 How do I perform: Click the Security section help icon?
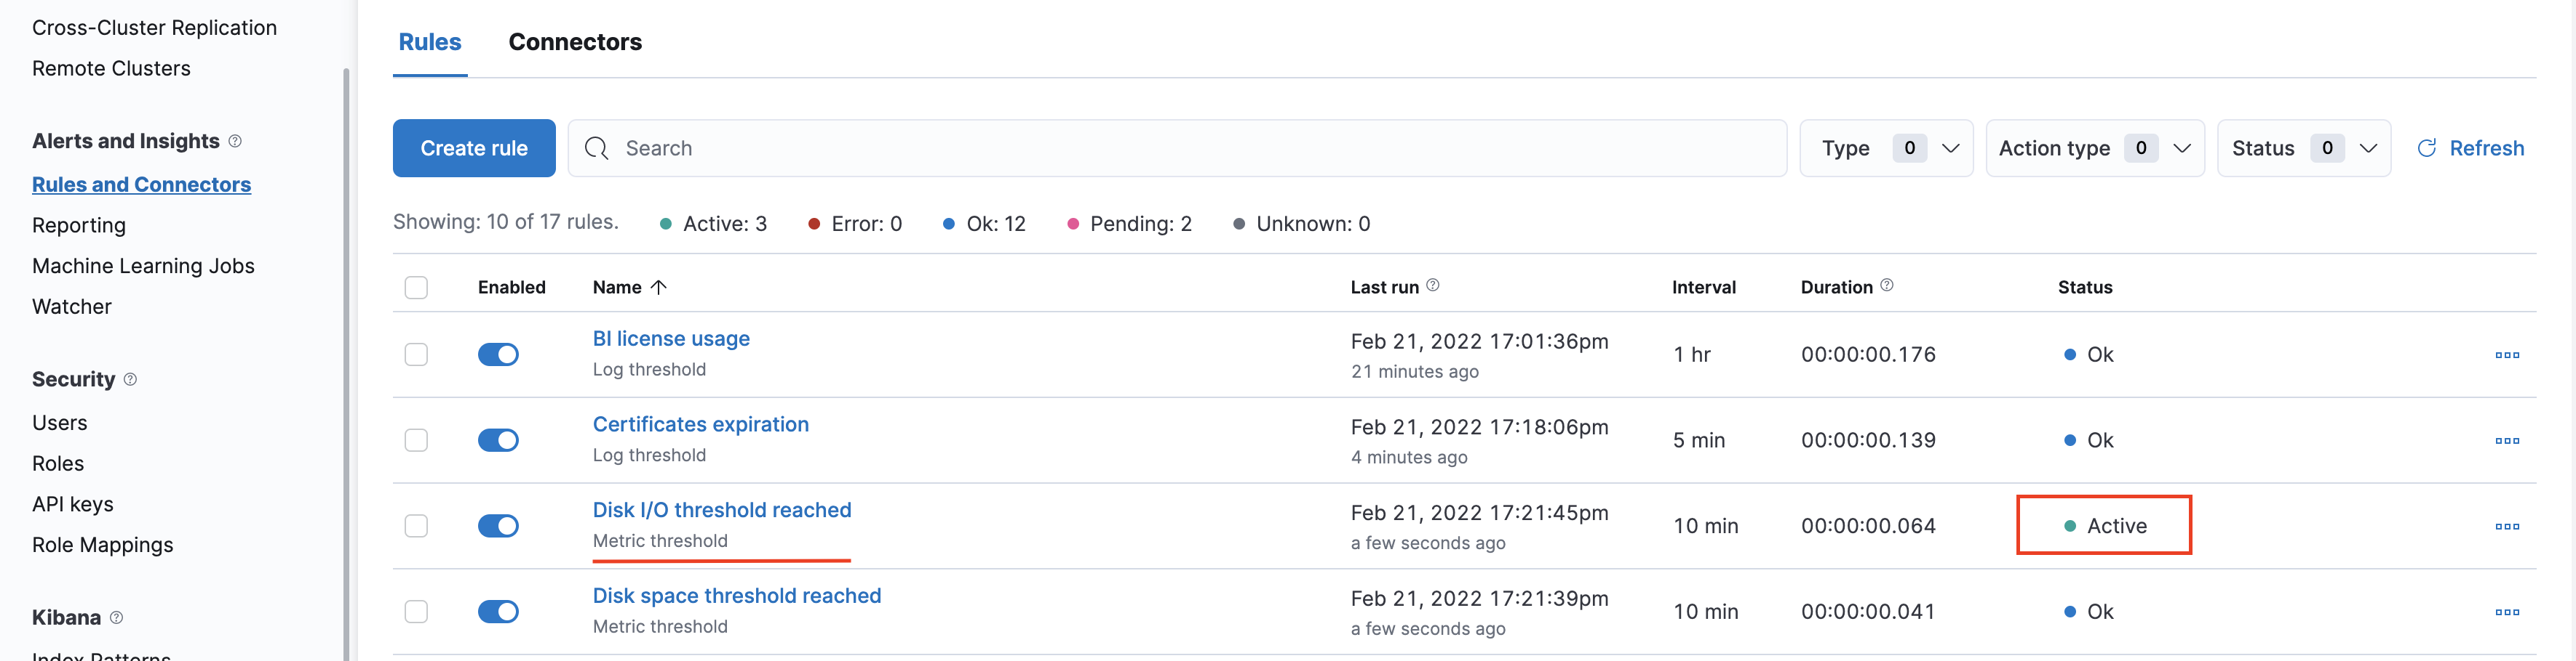pyautogui.click(x=130, y=379)
